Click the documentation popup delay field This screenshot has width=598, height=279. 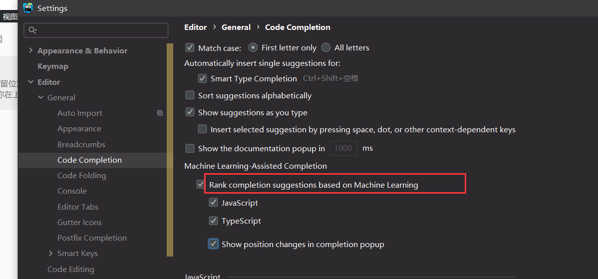(343, 148)
